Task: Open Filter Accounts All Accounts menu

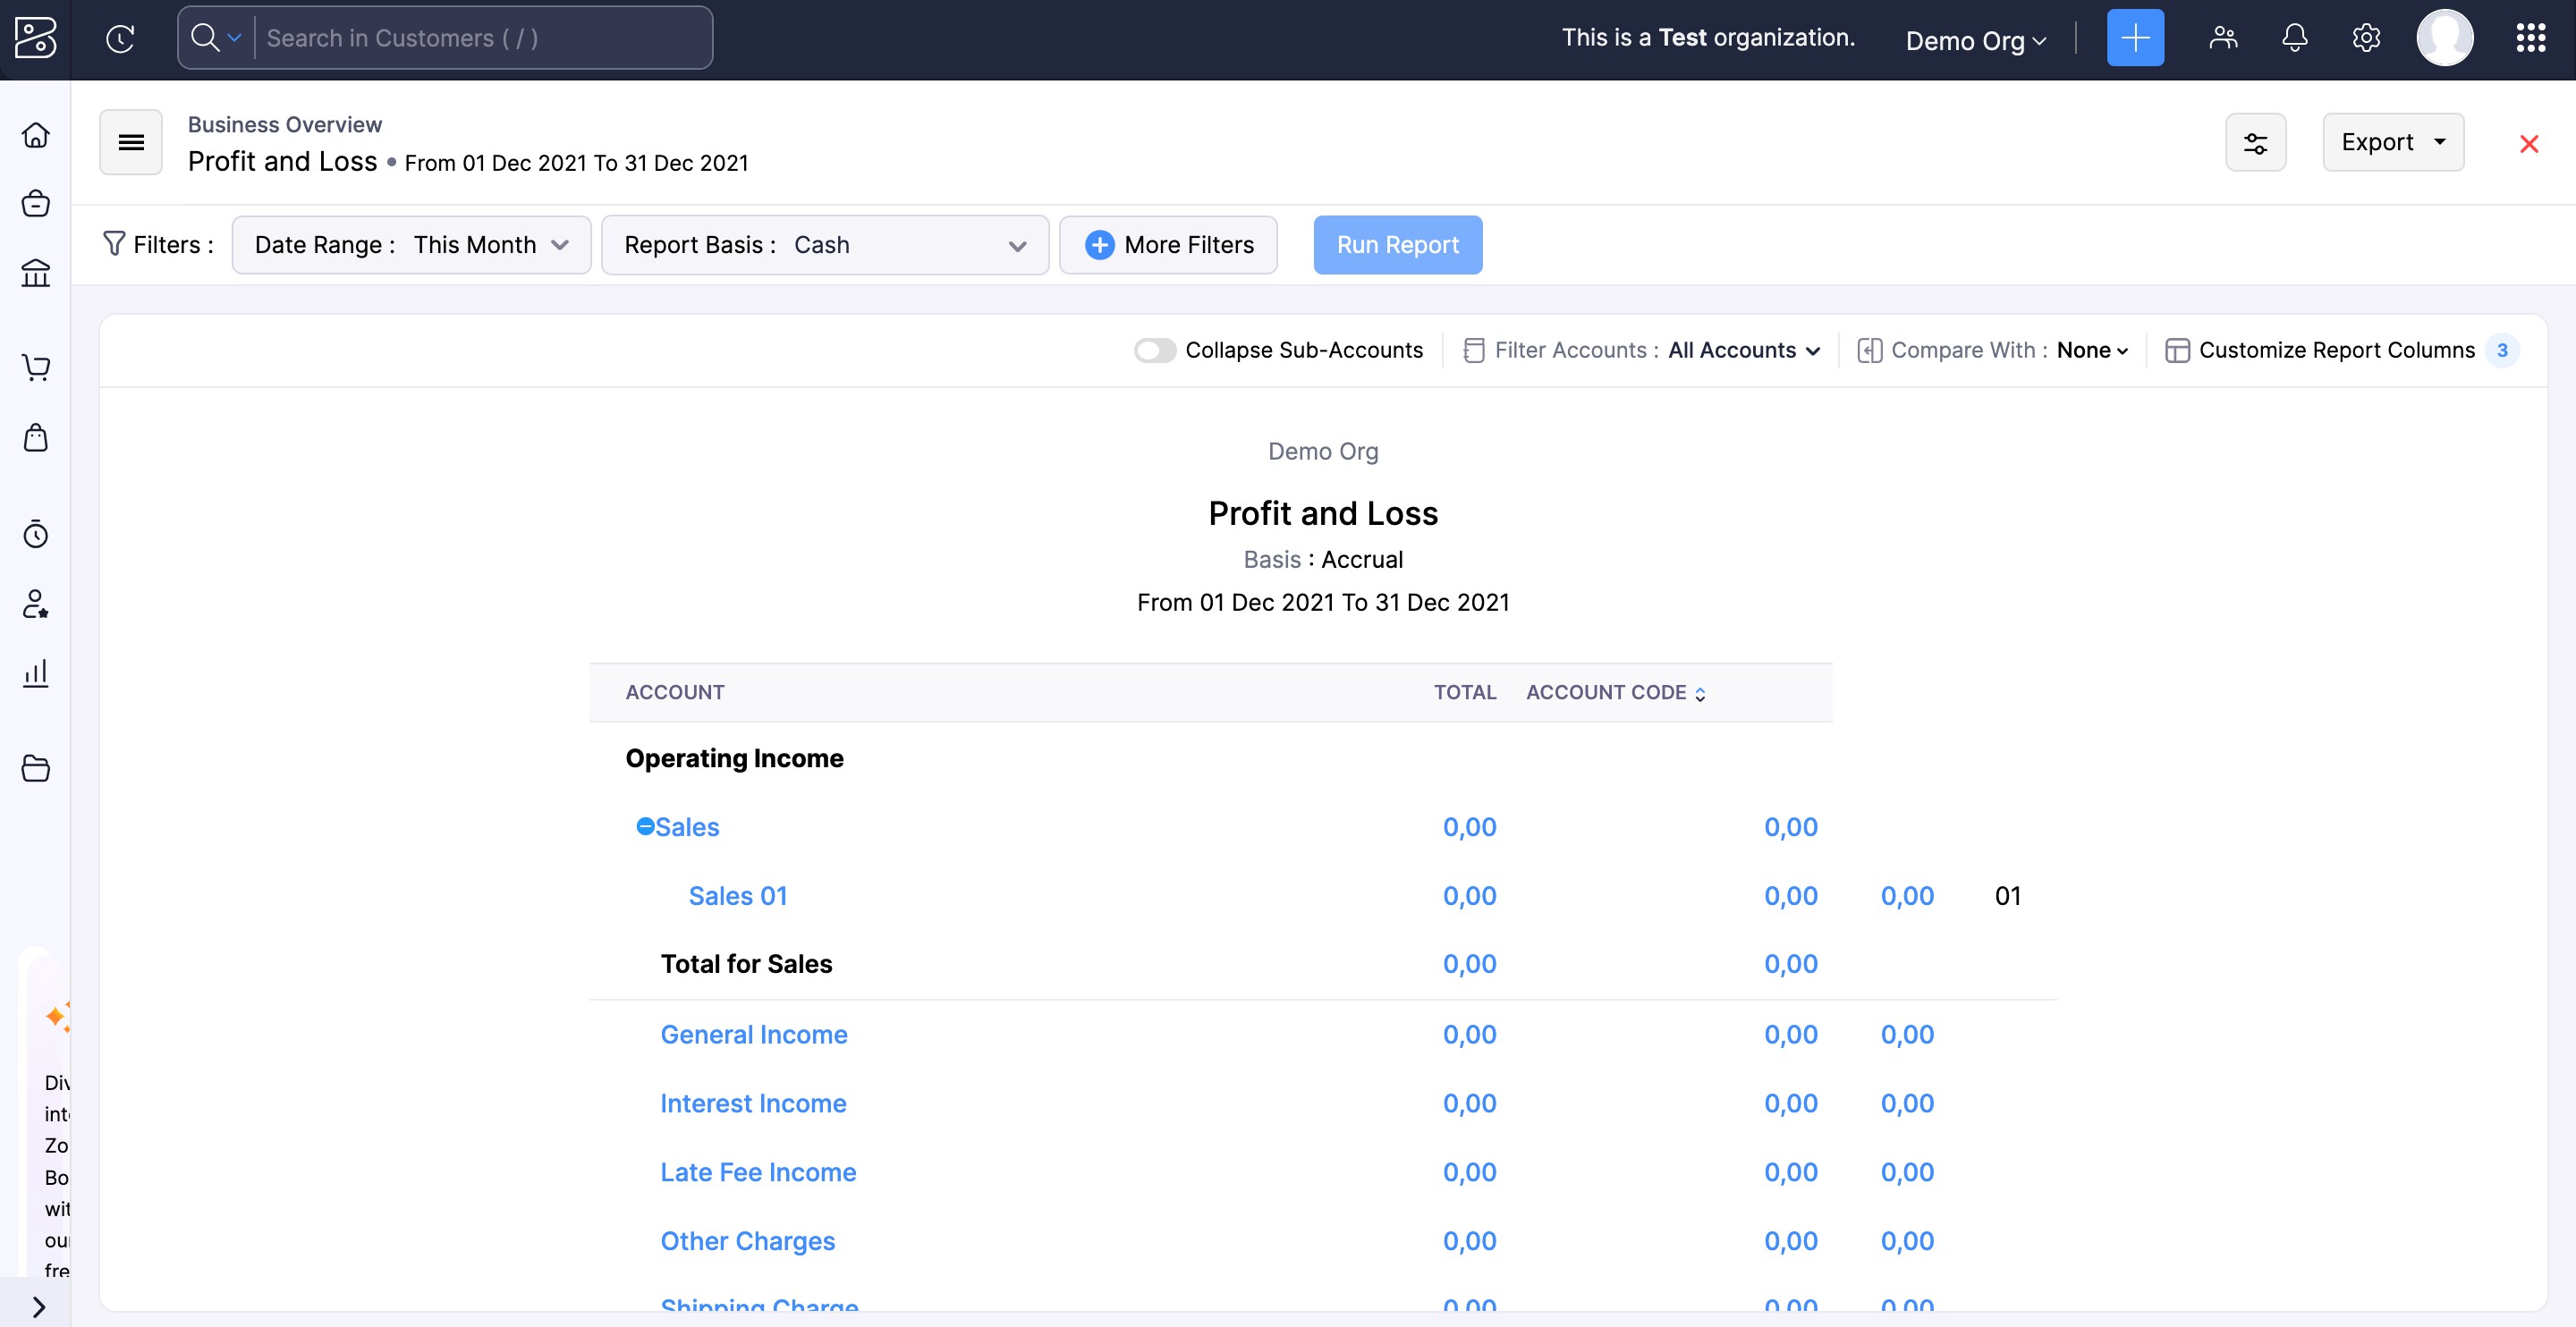Action: tap(1743, 350)
